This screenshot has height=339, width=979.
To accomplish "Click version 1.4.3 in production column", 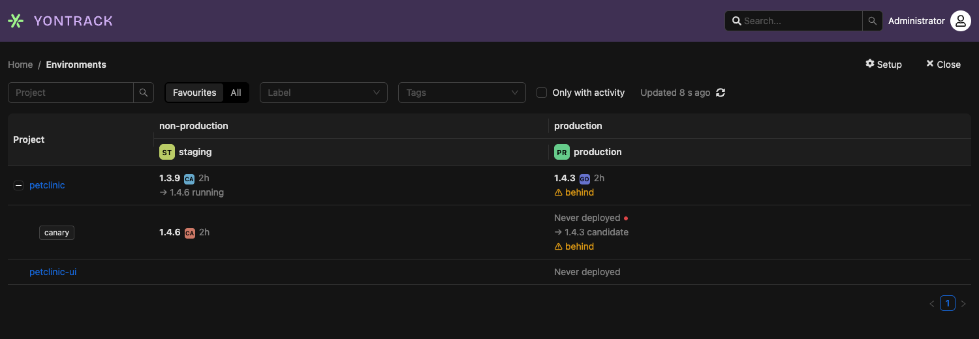I will click(565, 178).
